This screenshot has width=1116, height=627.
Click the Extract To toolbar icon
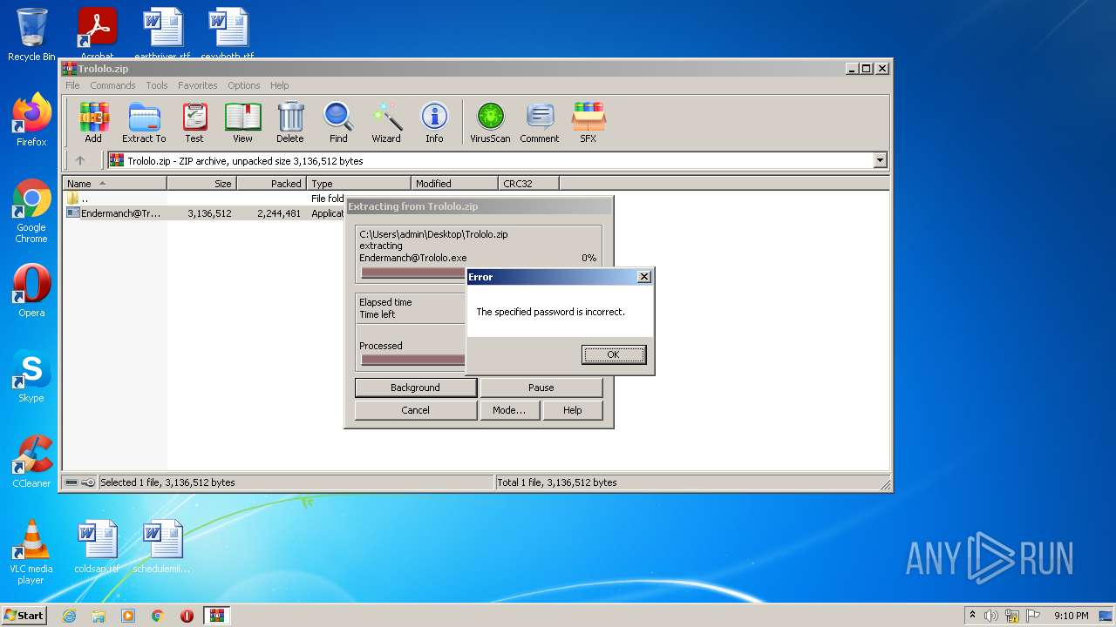144,123
